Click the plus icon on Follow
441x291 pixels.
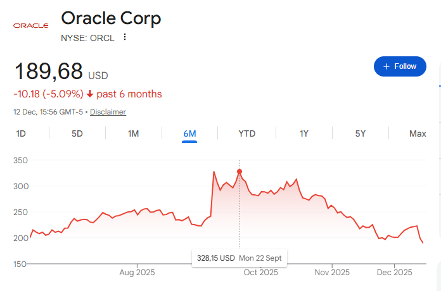click(x=385, y=66)
